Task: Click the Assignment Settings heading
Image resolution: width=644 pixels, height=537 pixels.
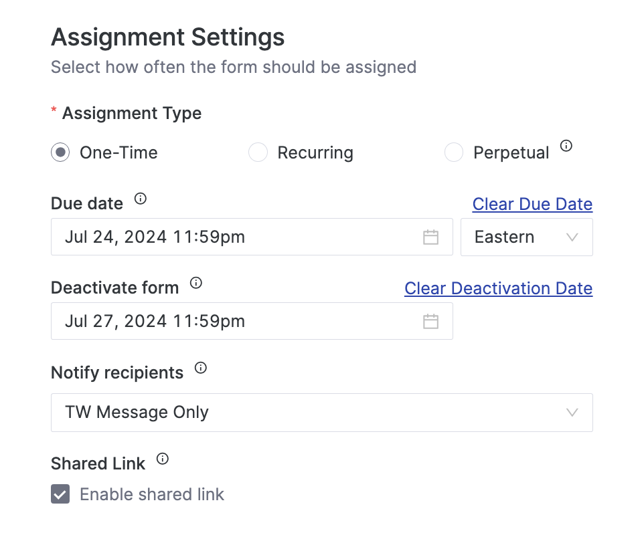Action: click(x=167, y=37)
